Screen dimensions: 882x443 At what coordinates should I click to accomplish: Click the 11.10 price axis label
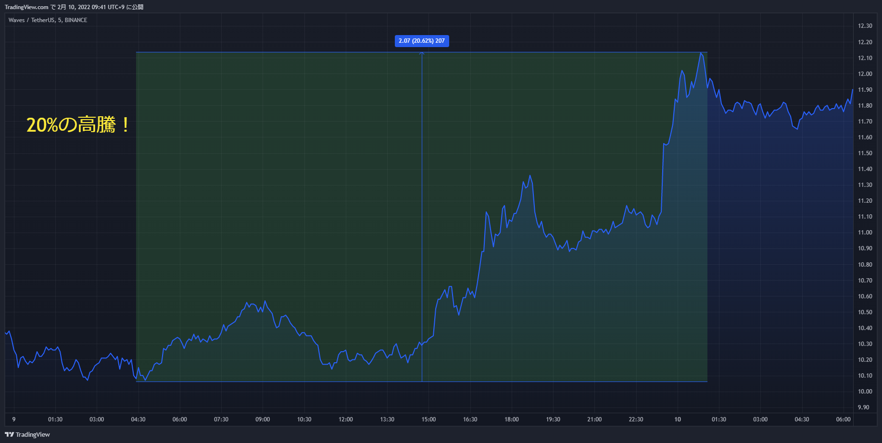coord(865,217)
